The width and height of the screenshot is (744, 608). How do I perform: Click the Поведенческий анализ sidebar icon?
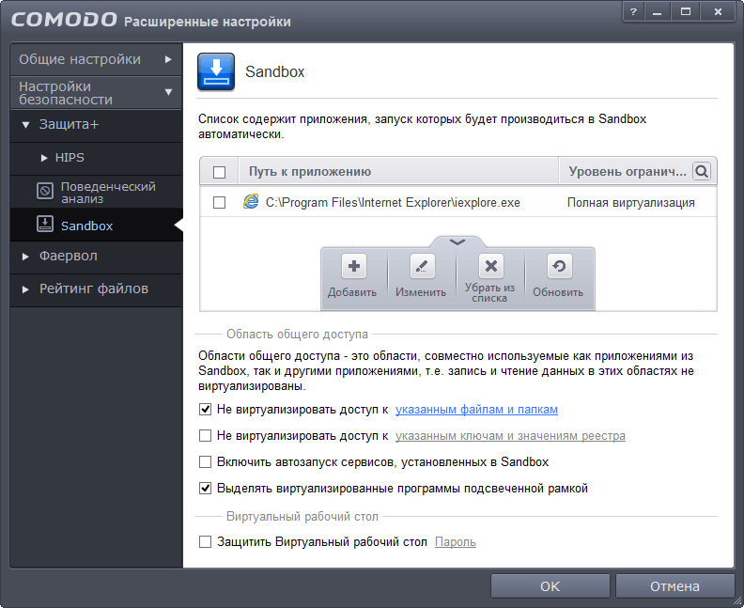[45, 192]
